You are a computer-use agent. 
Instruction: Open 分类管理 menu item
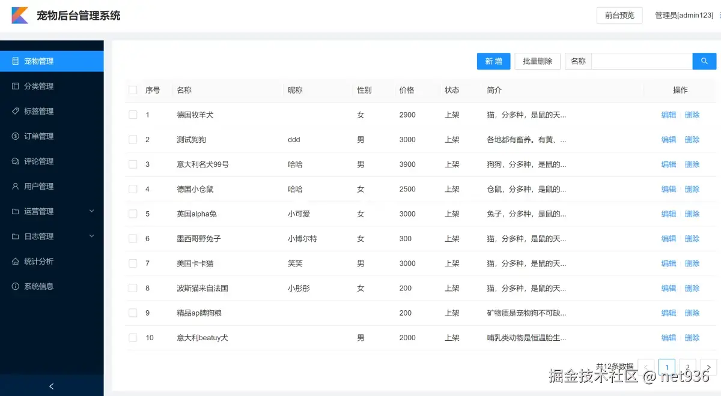52,86
